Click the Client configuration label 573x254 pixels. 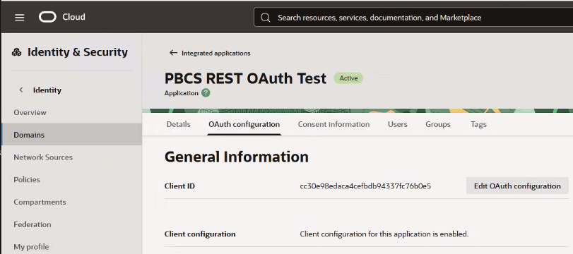point(200,234)
